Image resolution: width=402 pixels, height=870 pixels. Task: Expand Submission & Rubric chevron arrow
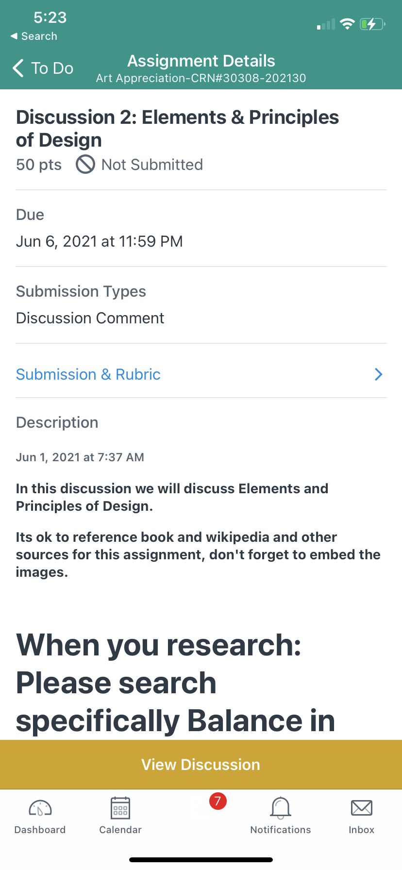[379, 374]
